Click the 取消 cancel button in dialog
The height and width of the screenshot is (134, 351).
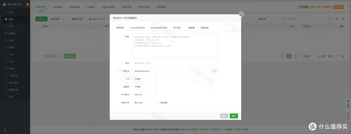tap(224, 116)
